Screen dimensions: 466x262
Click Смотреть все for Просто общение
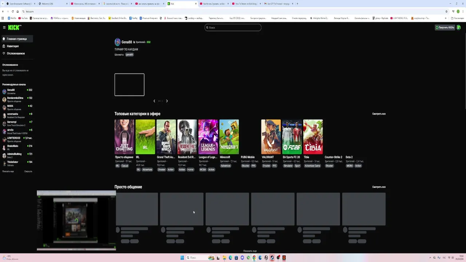tap(379, 187)
